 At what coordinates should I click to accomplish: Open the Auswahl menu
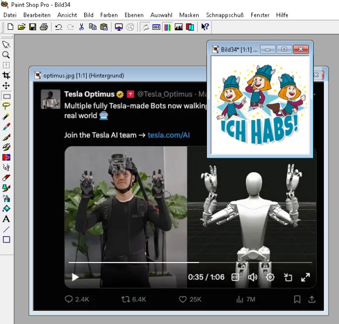click(161, 15)
